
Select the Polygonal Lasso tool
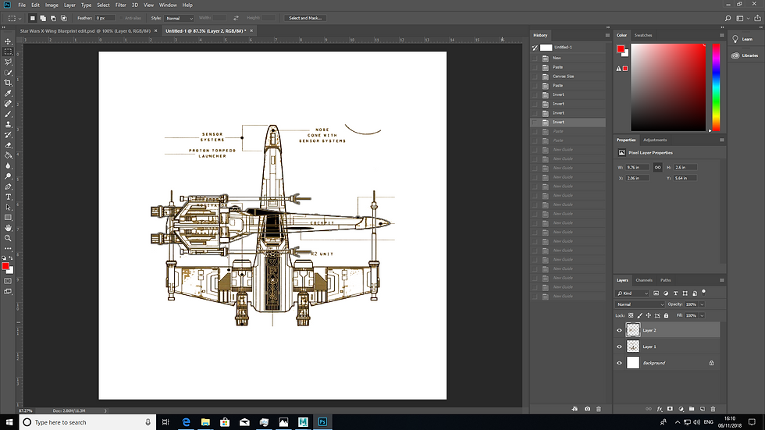pyautogui.click(x=8, y=62)
